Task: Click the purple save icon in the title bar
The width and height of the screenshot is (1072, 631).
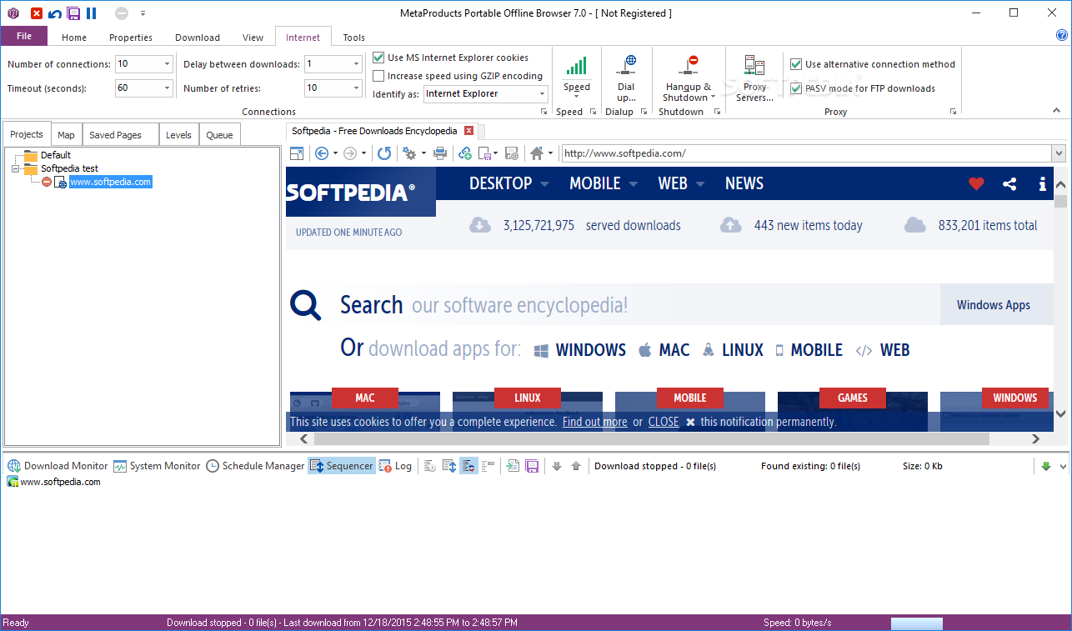Action: point(73,13)
